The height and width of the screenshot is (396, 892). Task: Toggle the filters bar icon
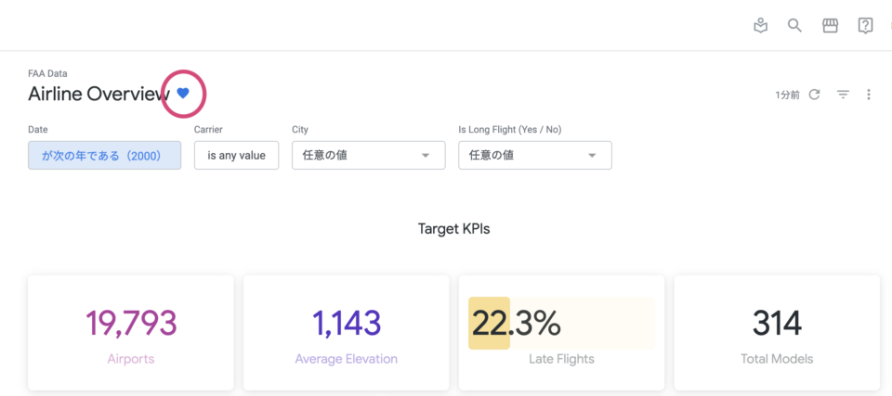click(843, 95)
